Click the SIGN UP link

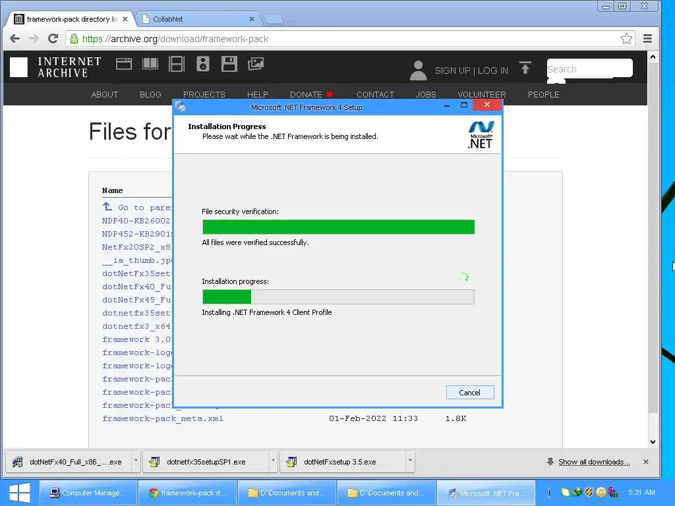(452, 70)
